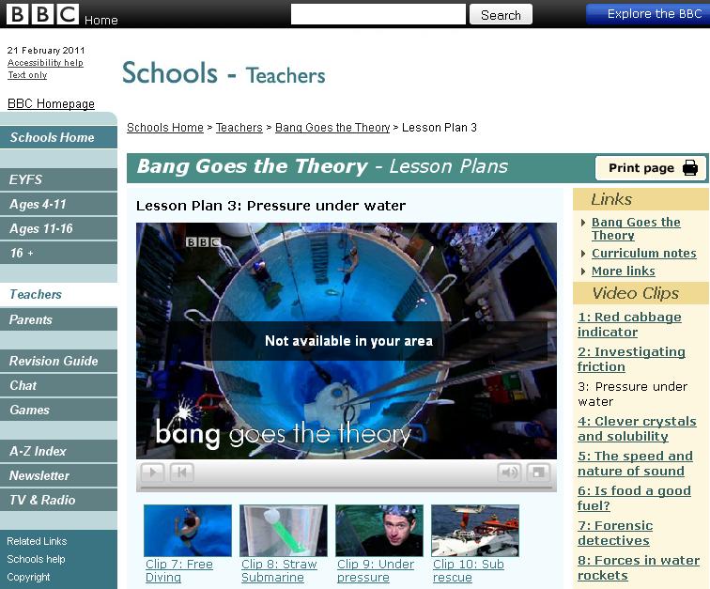Click the 'Lesson Plan 3' breadcrumb text
710x589 pixels.
tap(440, 128)
